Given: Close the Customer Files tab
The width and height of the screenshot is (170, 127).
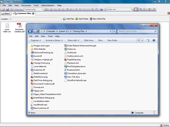Looking at the screenshot, I should coord(33,13).
